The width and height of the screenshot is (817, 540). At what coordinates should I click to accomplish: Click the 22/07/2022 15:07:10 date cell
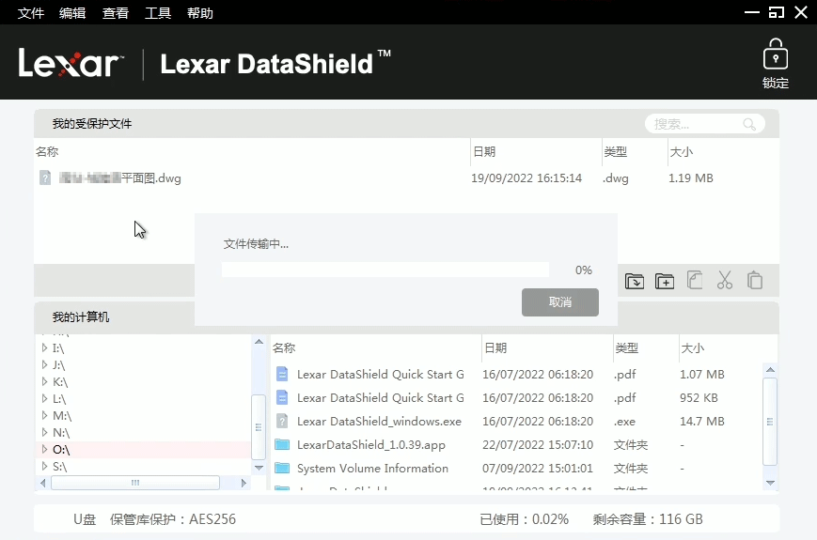point(538,445)
